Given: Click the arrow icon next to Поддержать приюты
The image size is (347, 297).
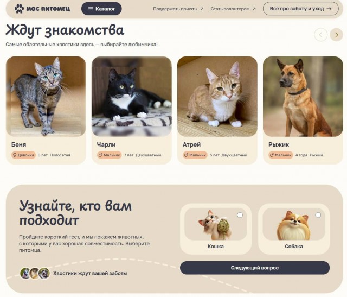Looking at the screenshot, I should point(202,9).
